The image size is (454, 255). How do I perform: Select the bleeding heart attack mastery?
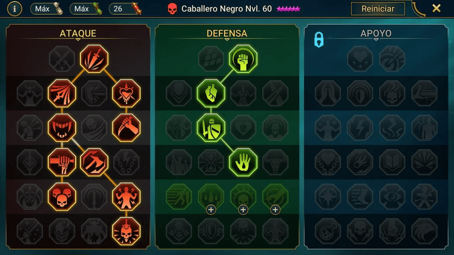click(x=126, y=93)
